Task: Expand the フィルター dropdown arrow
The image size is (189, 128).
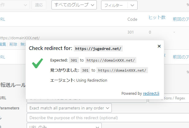Action: (132, 5)
